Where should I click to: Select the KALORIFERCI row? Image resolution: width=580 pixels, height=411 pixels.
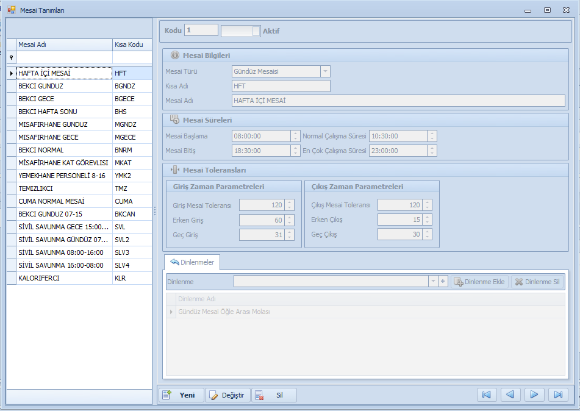(79, 278)
